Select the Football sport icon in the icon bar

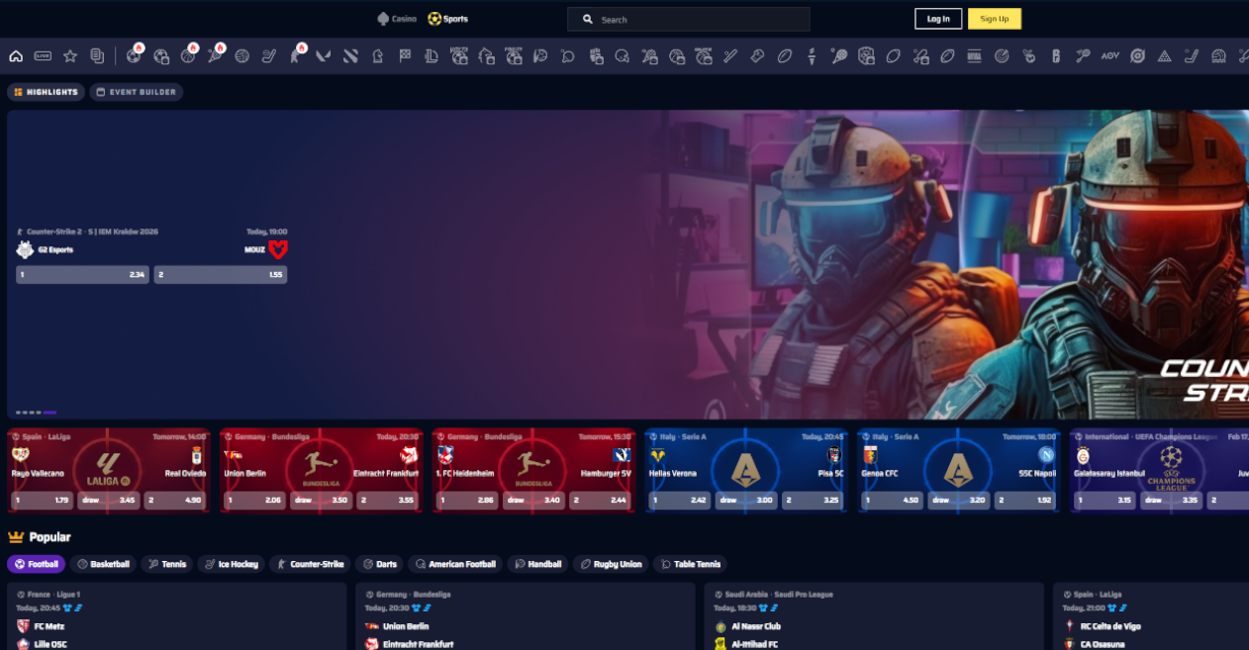(x=132, y=56)
